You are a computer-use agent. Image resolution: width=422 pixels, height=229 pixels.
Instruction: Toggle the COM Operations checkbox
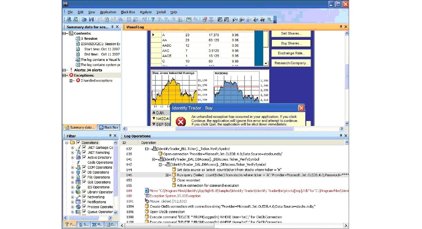(x=84, y=167)
